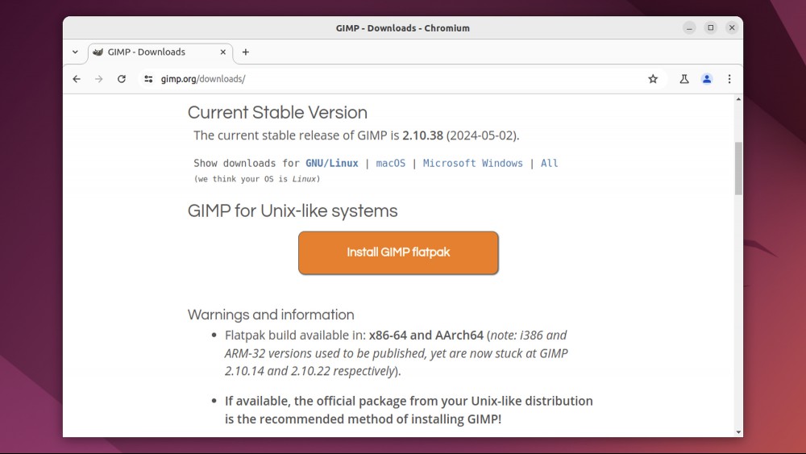806x454 pixels.
Task: Click the forward navigation arrow
Action: tap(98, 79)
